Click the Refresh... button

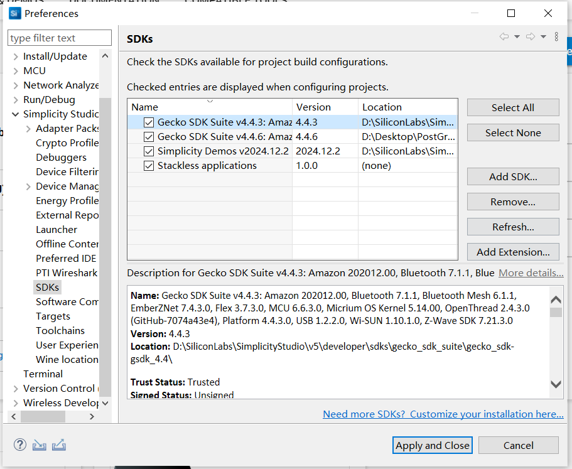click(x=513, y=227)
